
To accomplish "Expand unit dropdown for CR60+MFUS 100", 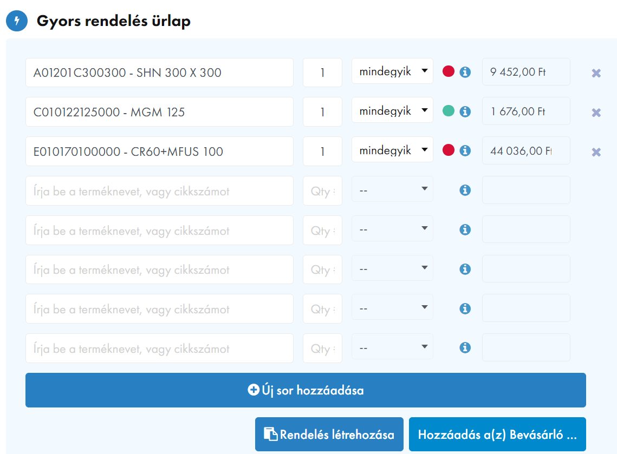I will (392, 150).
